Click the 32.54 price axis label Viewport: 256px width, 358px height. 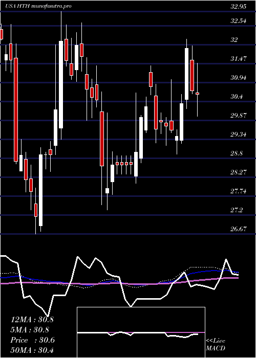238,21
